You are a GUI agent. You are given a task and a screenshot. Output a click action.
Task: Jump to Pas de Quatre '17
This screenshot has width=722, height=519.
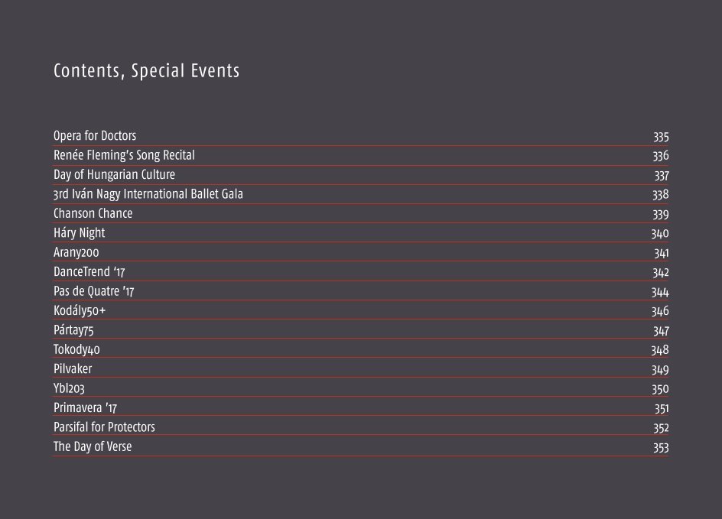[94, 291]
